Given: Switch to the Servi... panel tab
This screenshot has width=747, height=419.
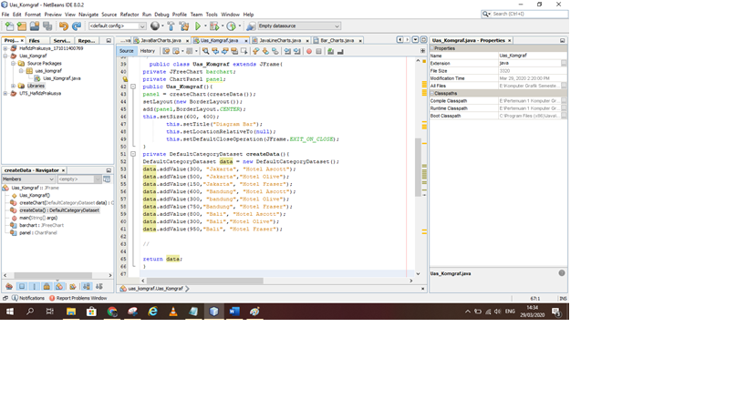Looking at the screenshot, I should 61,41.
